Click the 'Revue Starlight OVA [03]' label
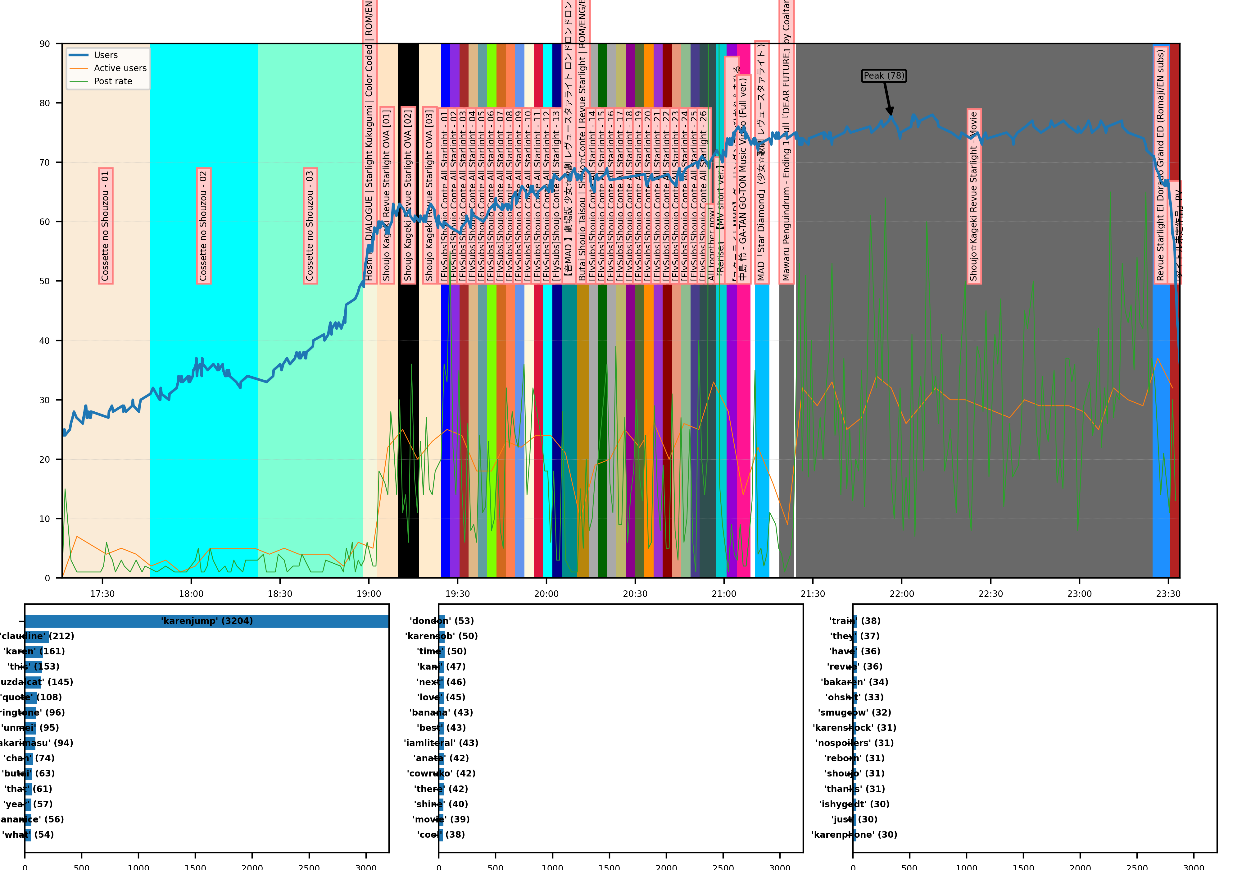The image size is (1242, 870). tap(429, 195)
